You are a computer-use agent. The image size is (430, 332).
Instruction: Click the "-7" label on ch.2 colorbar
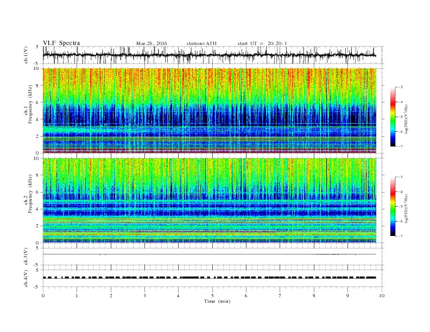pos(400,236)
